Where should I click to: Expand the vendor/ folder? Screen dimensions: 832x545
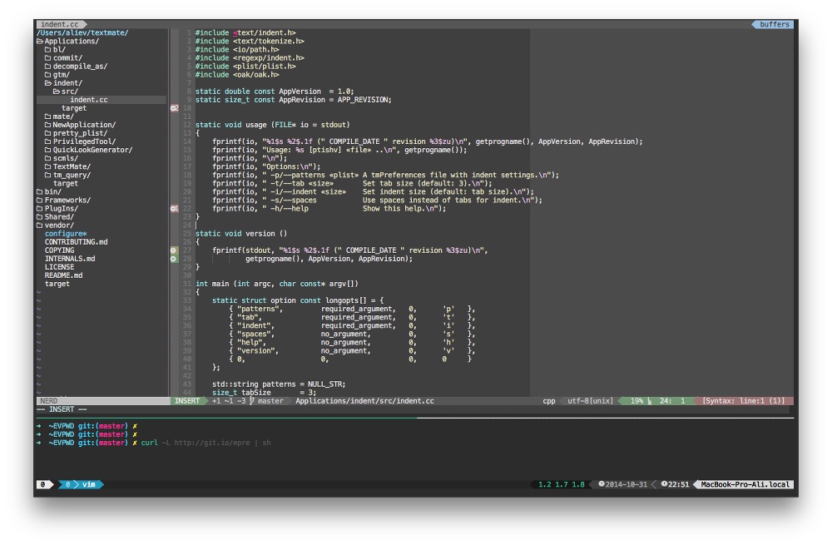coord(39,225)
